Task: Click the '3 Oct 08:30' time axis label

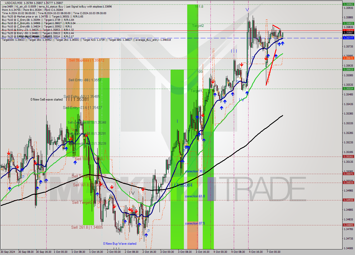Action: click(185, 252)
